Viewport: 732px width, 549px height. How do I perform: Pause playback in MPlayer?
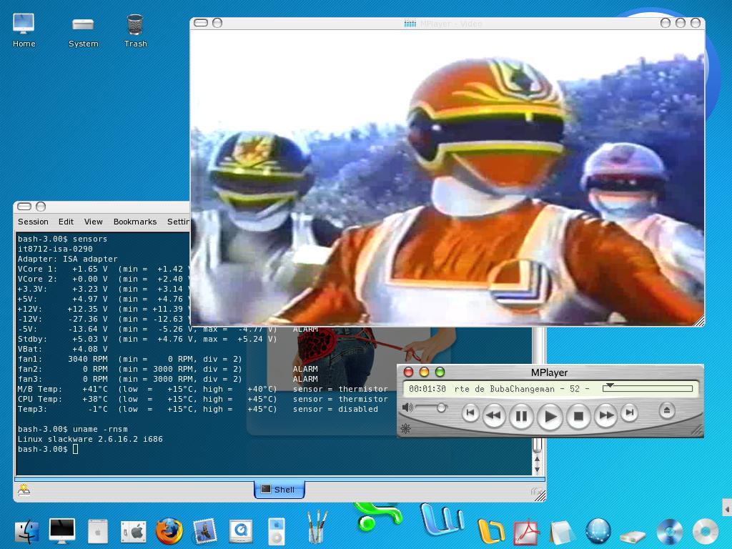(x=521, y=416)
